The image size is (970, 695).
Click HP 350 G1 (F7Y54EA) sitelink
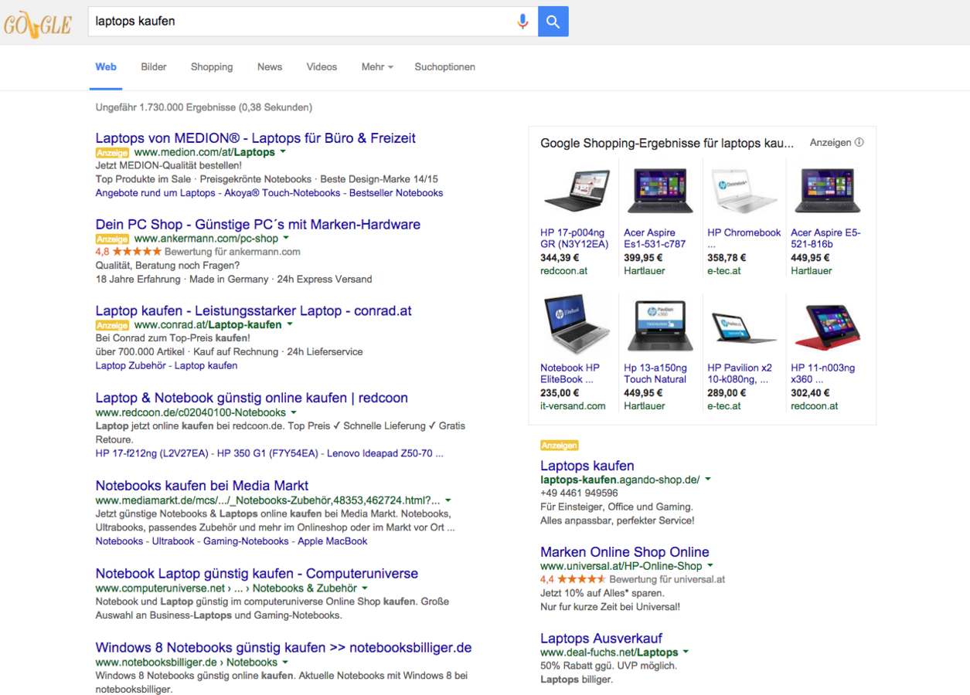267,453
